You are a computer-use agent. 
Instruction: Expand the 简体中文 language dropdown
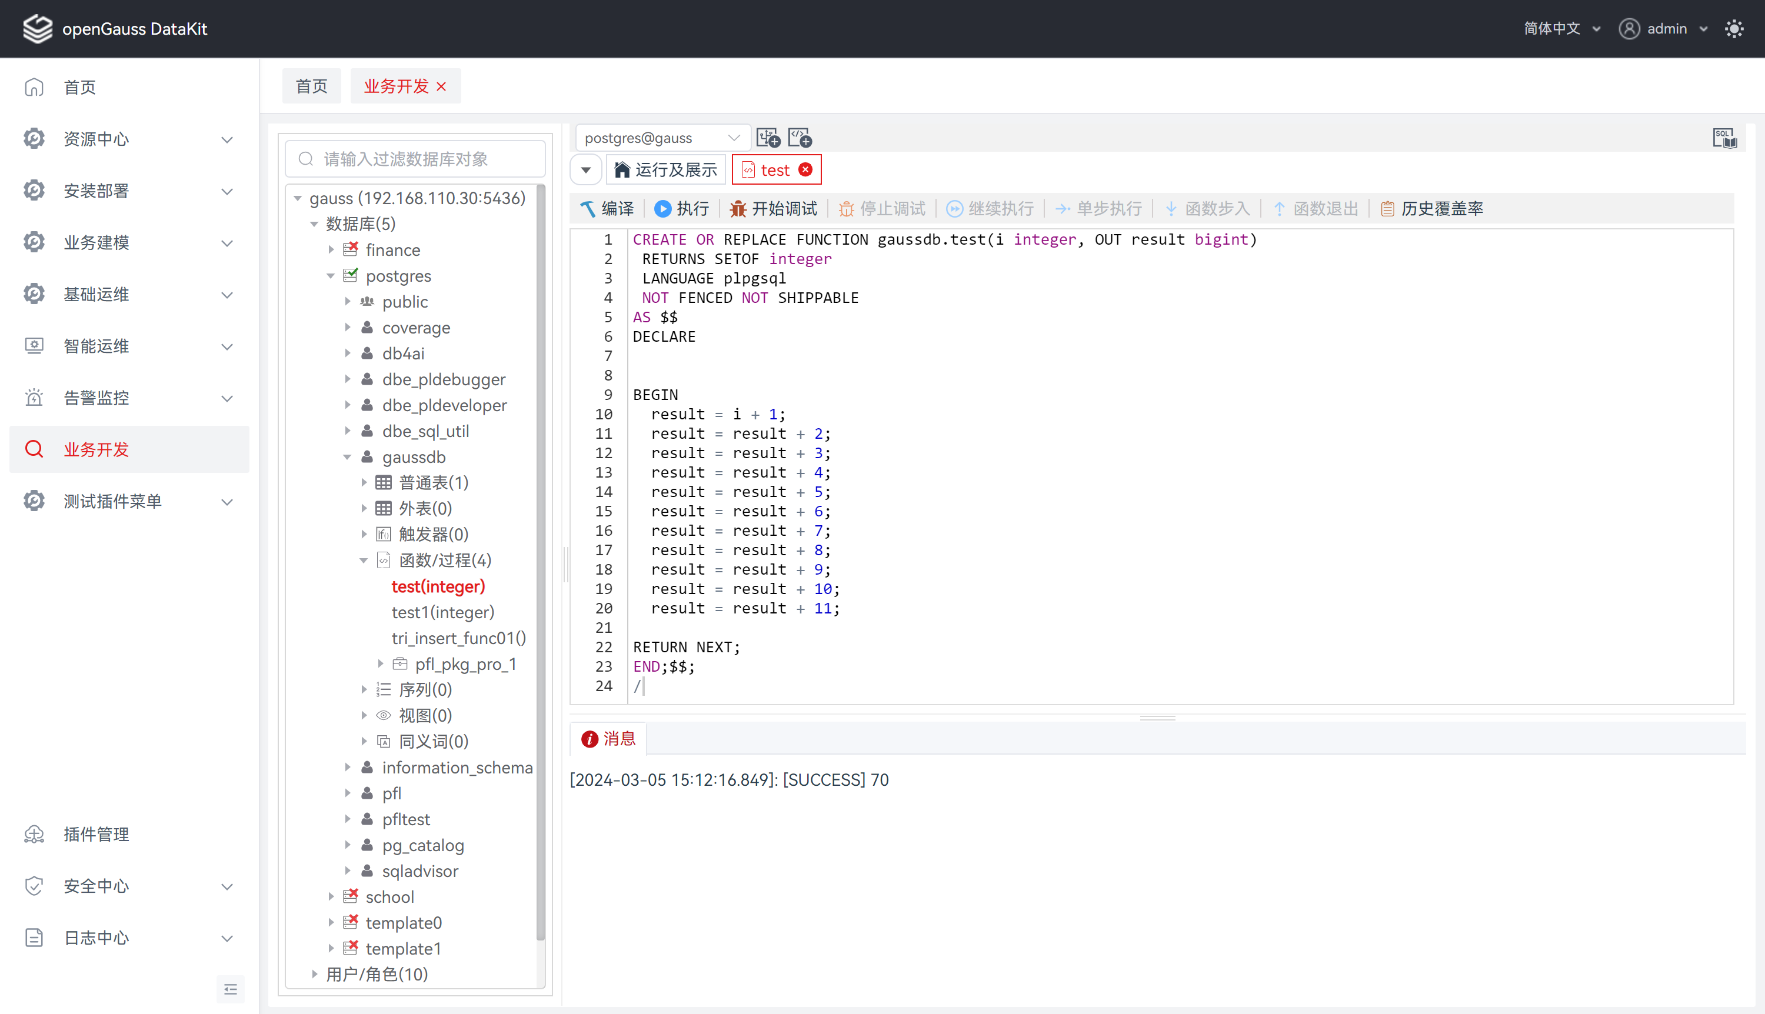(x=1561, y=29)
